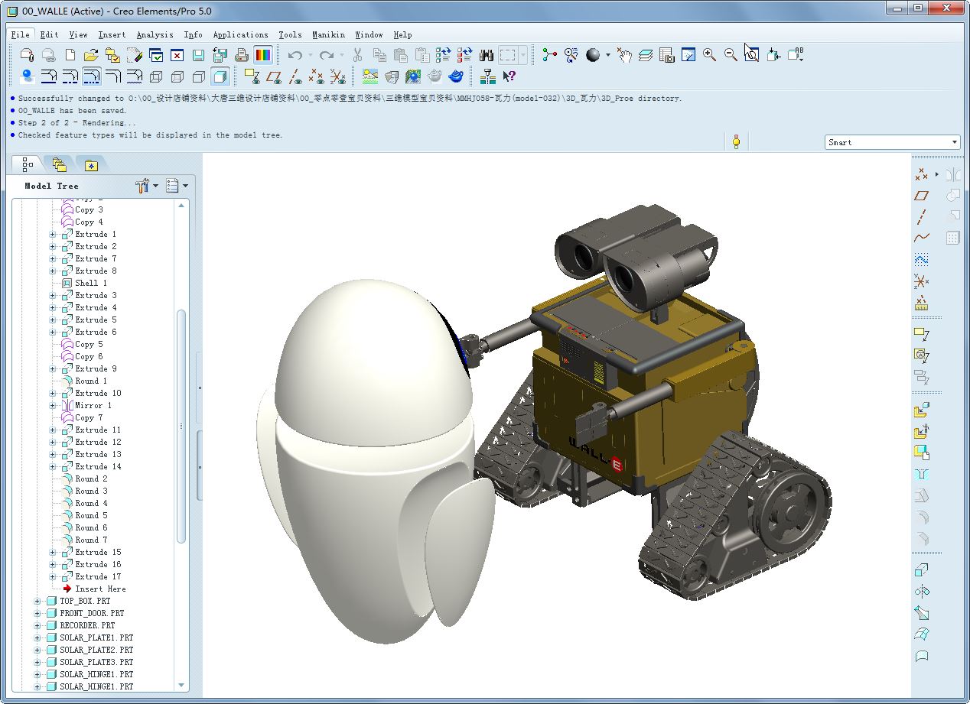Expand the Extrude 1 feature node

(53, 235)
